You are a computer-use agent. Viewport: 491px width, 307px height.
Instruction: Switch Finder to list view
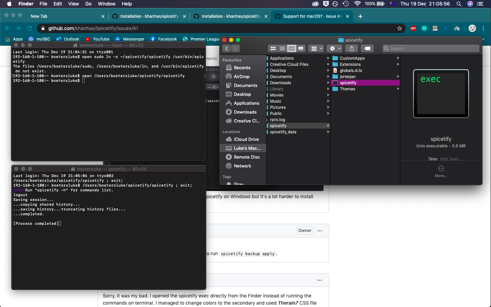pyautogui.click(x=282, y=48)
